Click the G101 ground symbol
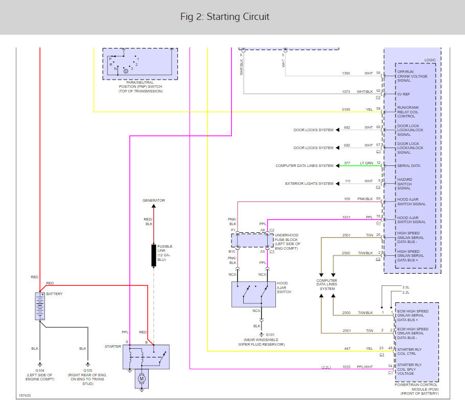 (x=261, y=334)
